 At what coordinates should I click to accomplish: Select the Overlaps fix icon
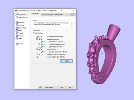coord(17,36)
